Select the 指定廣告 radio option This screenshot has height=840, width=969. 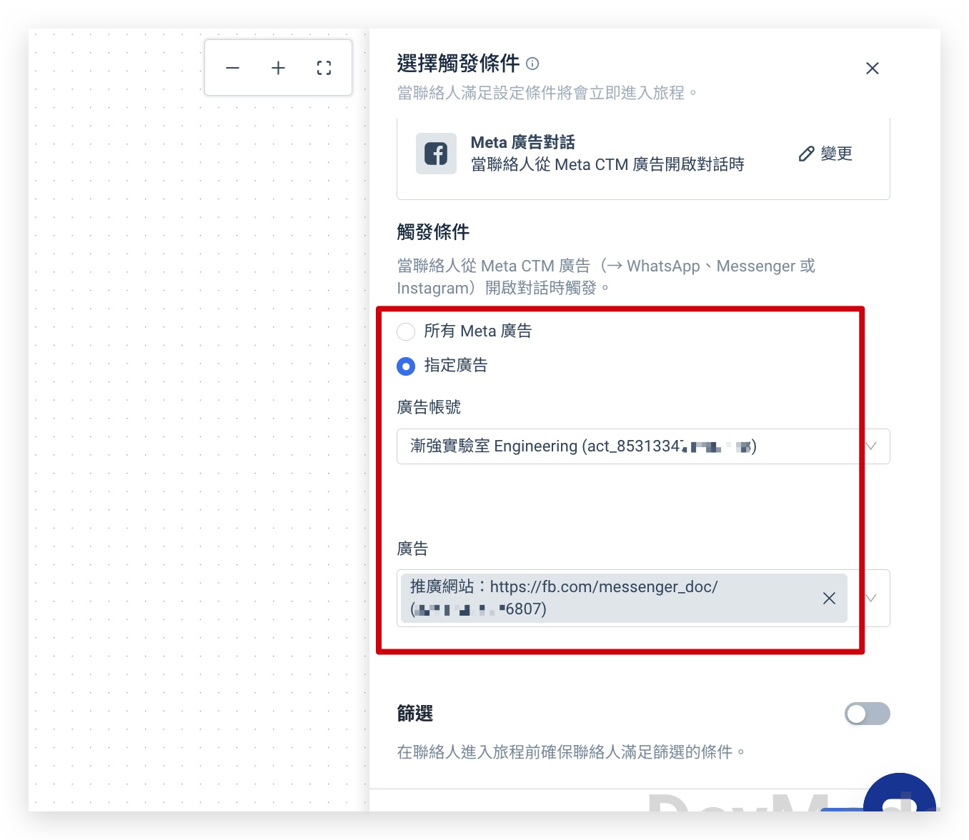tap(406, 366)
